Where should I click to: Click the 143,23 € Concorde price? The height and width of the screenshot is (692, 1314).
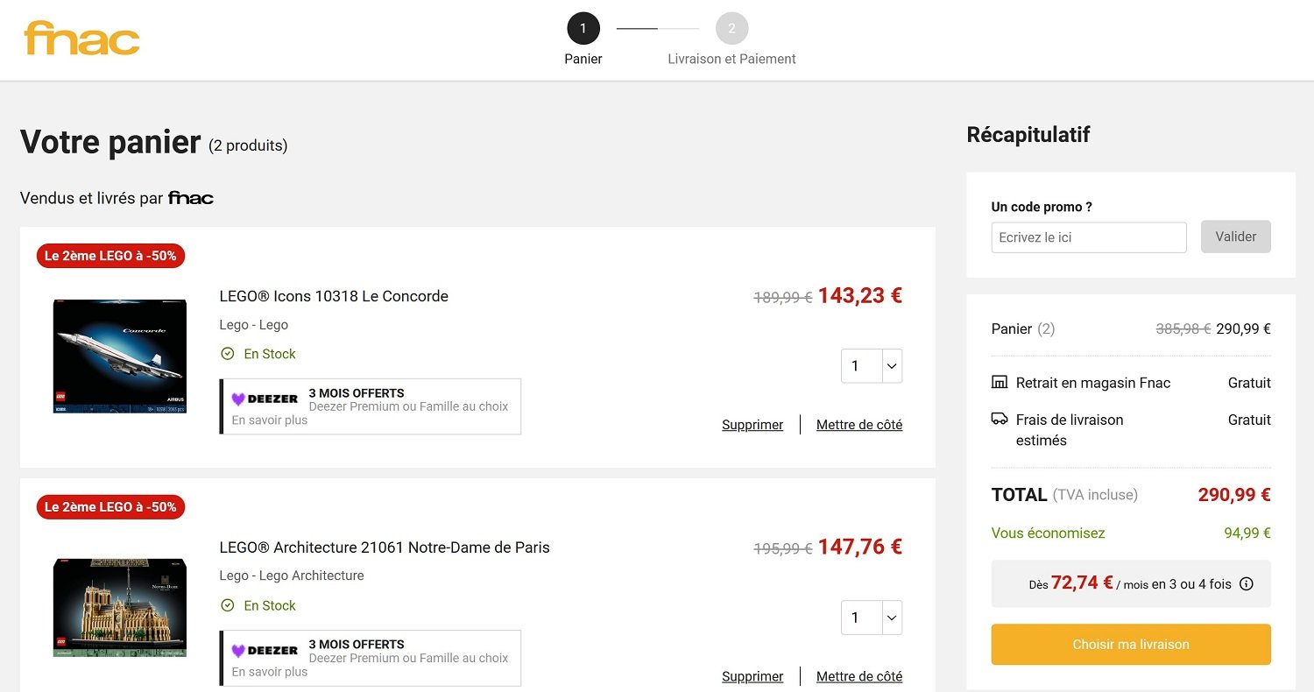[x=860, y=295]
